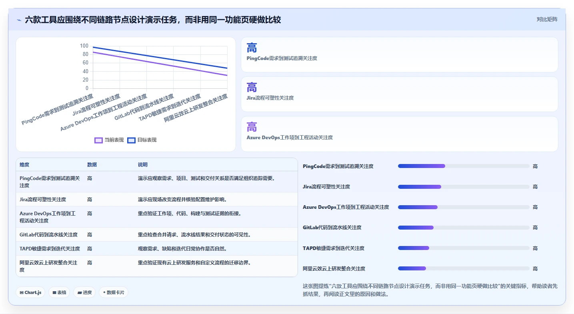
Task: Click the summary paragraph starting 这张图提炼
Action: 430,290
